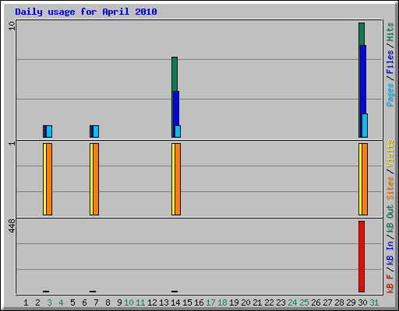Screen dimensions: 399x311
Task: Select the yellow Visits bar for day 3
Action: [44, 179]
